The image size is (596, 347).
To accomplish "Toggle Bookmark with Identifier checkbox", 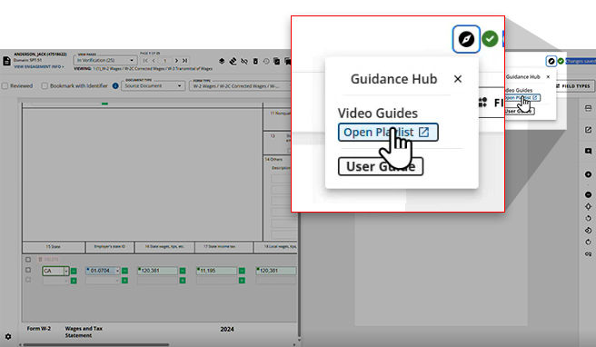I will [45, 86].
